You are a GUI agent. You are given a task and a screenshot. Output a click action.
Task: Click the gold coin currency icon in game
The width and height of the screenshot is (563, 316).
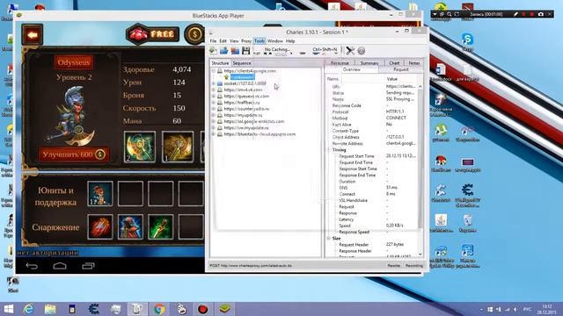[x=194, y=34]
